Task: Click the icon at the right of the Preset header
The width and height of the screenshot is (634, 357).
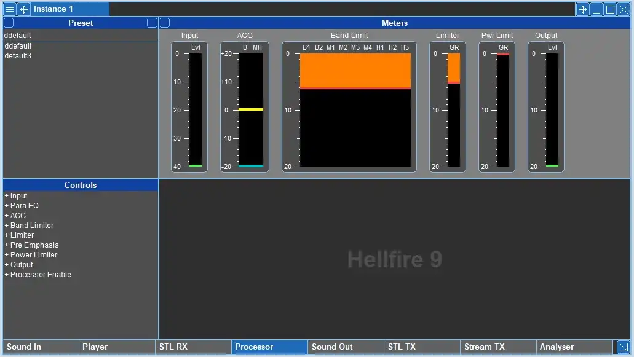Action: (x=152, y=23)
